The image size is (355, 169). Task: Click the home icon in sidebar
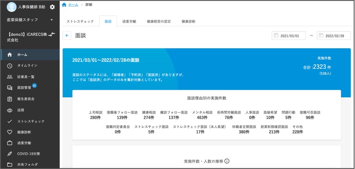pos(9,55)
